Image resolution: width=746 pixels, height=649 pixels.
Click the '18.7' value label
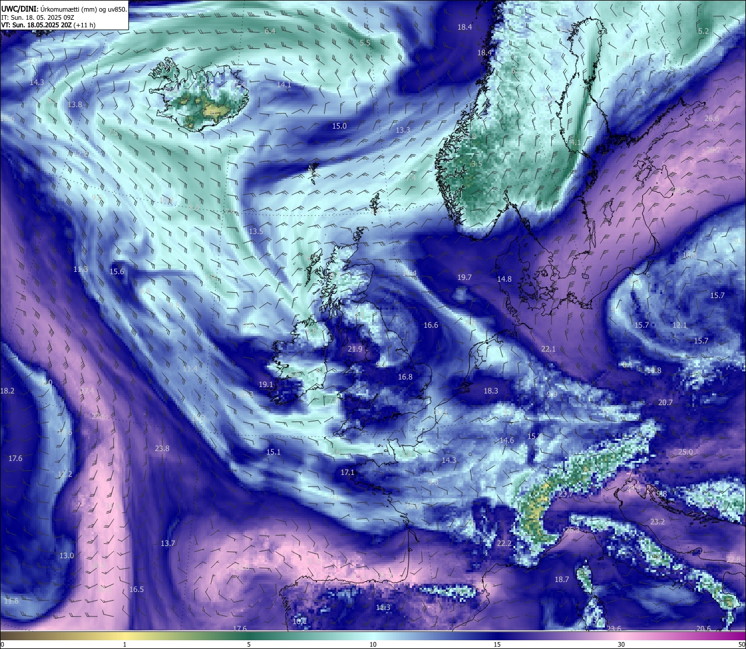[x=562, y=580]
